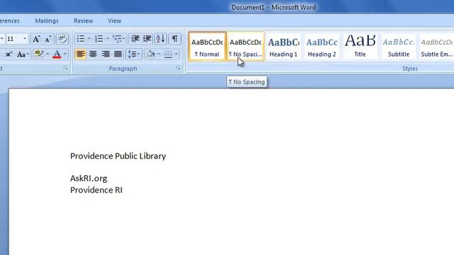Switch to the View tab

pos(114,21)
